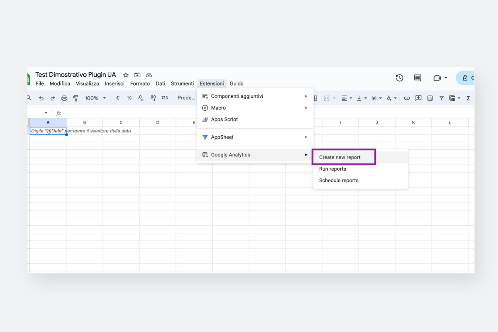Apply percent format icon
The width and height of the screenshot is (498, 332).
[x=129, y=98]
